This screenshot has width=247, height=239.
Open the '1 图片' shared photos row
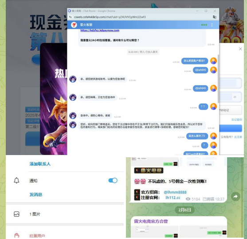[65, 214]
